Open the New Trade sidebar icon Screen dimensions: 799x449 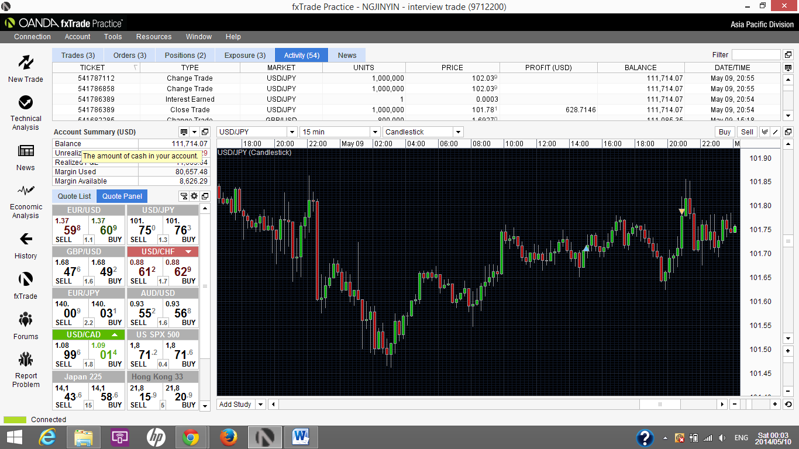26,63
